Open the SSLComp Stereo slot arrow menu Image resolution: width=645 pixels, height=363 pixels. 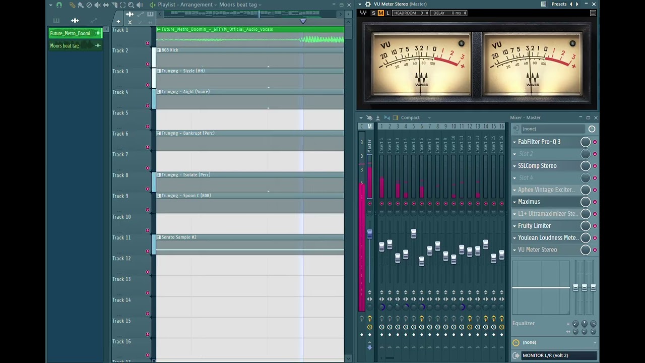pos(514,166)
